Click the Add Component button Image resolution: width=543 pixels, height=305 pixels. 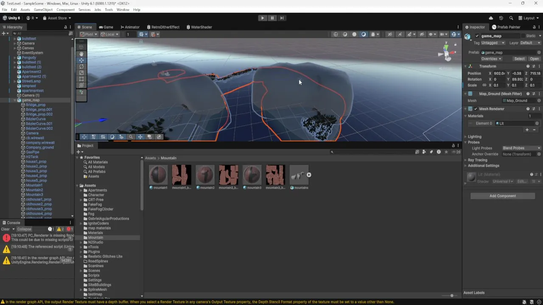503,196
